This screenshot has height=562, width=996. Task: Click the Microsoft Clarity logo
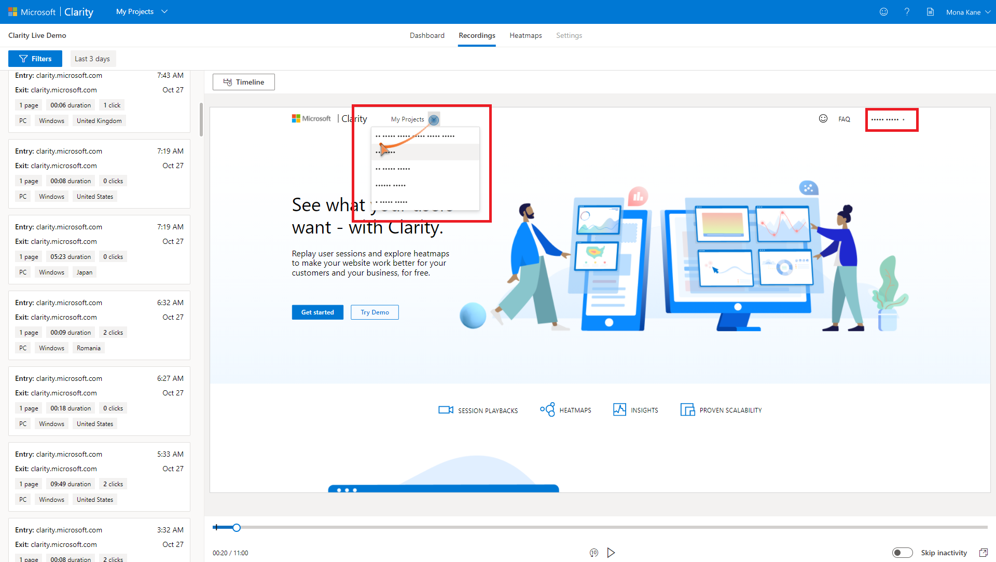(50, 11)
